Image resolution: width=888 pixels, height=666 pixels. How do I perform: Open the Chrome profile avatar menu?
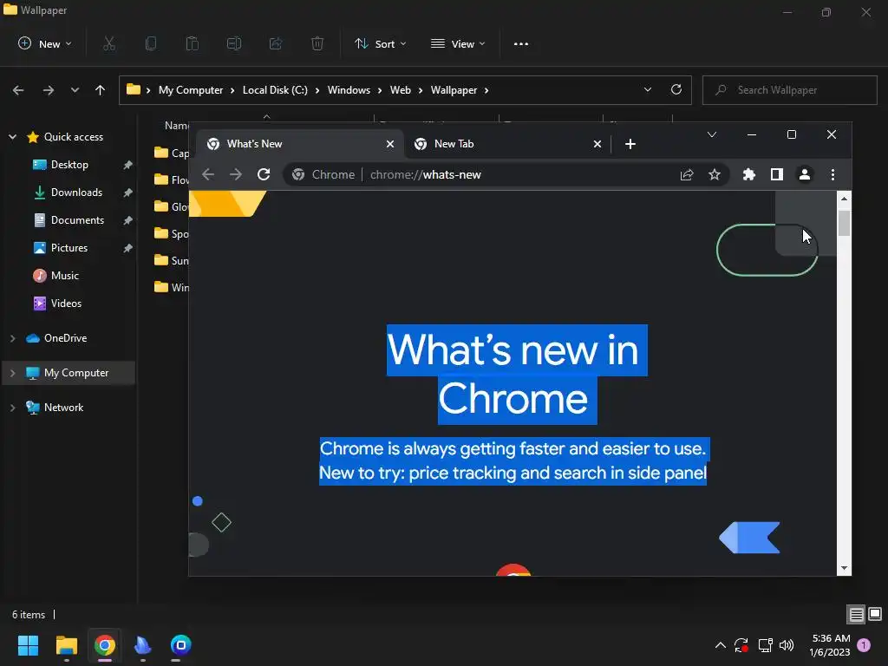pos(804,174)
